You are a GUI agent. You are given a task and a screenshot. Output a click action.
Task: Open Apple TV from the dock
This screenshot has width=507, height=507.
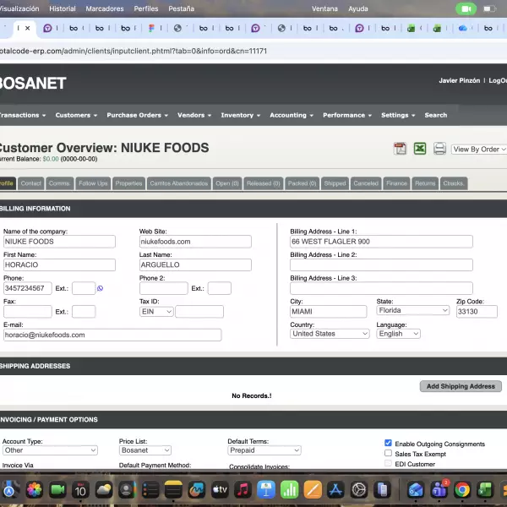tap(220, 490)
